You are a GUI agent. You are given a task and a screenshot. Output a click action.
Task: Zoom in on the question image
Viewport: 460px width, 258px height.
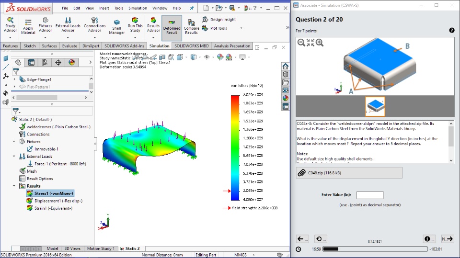pyautogui.click(x=320, y=43)
